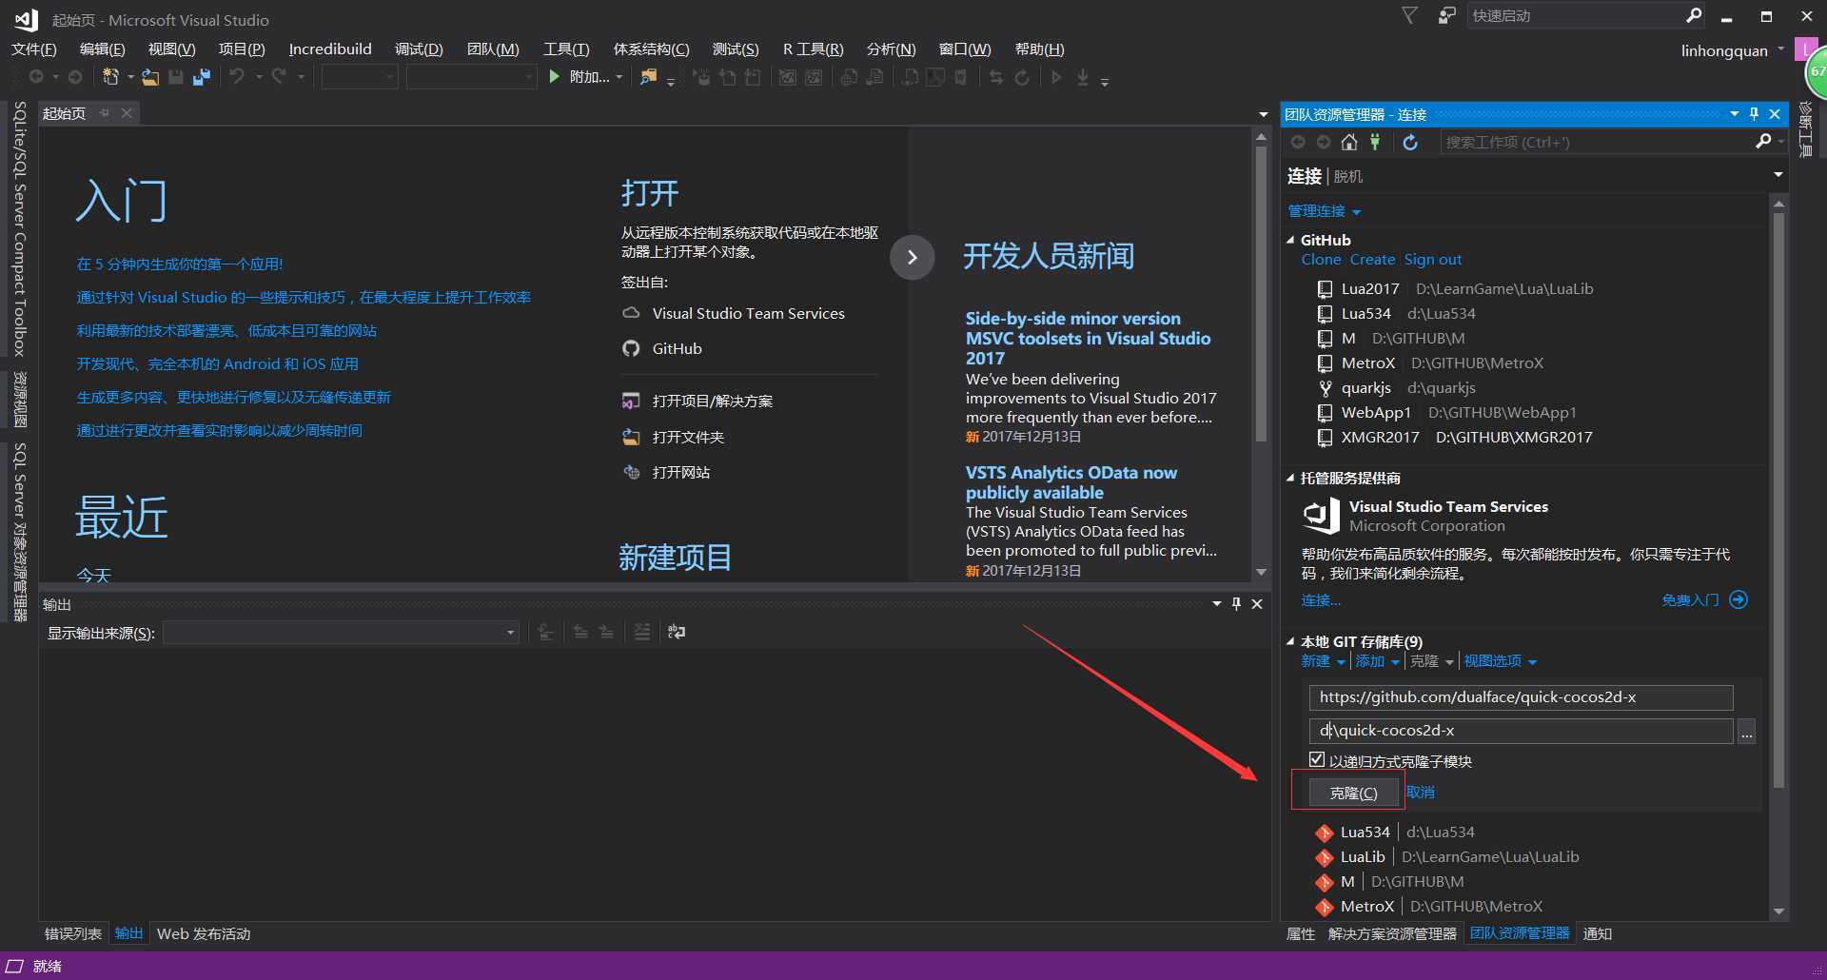Click the toggle word wrap icon in Output
The height and width of the screenshot is (980, 1827).
tap(677, 632)
